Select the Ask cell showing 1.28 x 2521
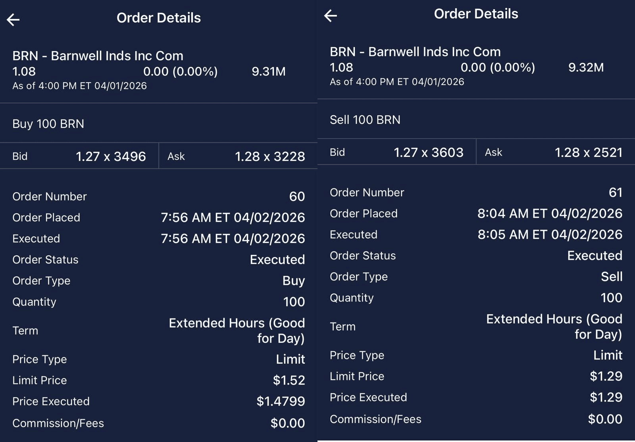Image resolution: width=635 pixels, height=442 pixels. [556, 152]
